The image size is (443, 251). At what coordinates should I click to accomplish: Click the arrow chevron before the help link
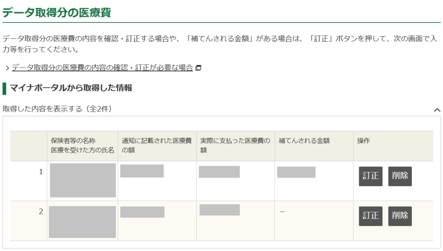[x=7, y=68]
